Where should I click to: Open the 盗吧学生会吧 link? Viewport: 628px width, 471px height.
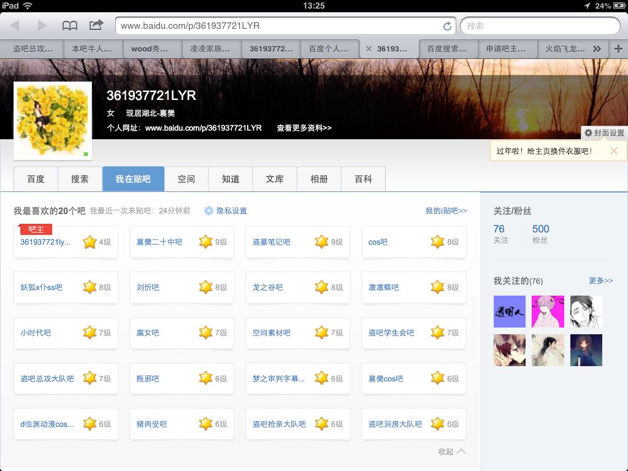click(x=391, y=333)
